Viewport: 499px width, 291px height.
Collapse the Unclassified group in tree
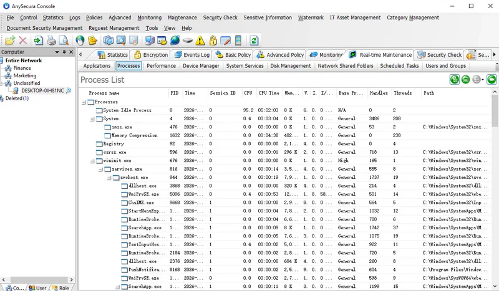click(x=2, y=83)
